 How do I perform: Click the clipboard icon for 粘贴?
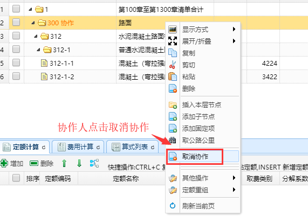click(x=173, y=76)
